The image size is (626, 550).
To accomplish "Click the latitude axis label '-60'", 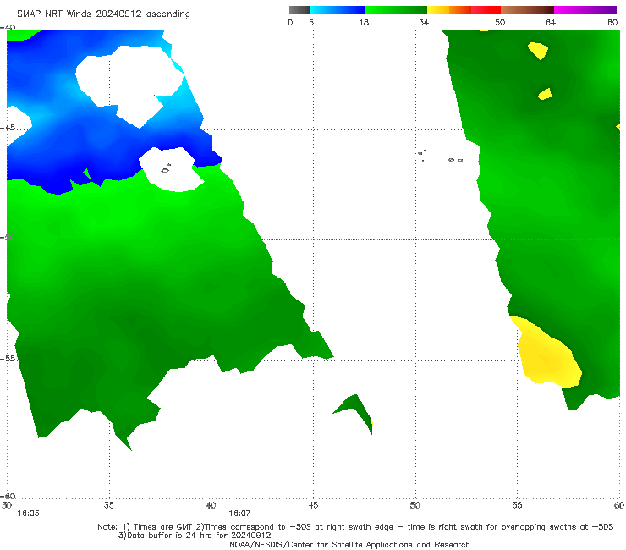I will pyautogui.click(x=8, y=496).
